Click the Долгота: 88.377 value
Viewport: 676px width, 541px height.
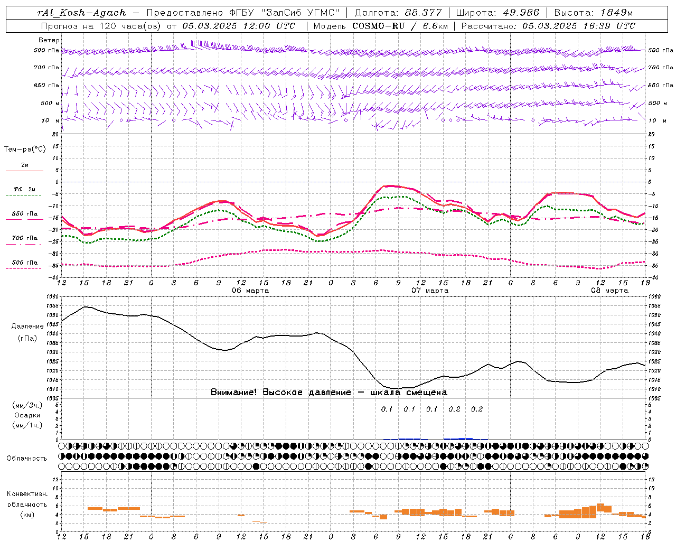399,13
